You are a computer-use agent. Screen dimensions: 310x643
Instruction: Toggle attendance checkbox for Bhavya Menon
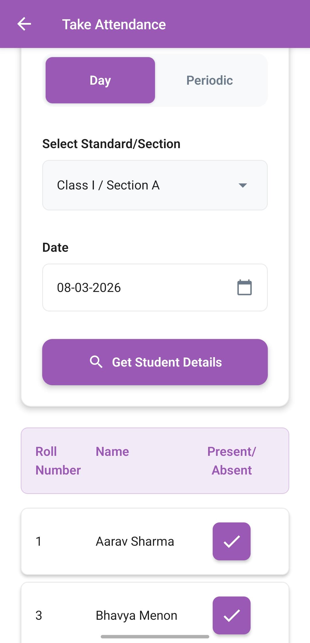pyautogui.click(x=231, y=615)
